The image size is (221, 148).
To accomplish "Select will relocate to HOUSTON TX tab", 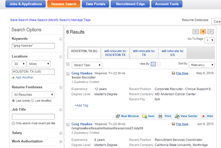I will pos(115,53).
